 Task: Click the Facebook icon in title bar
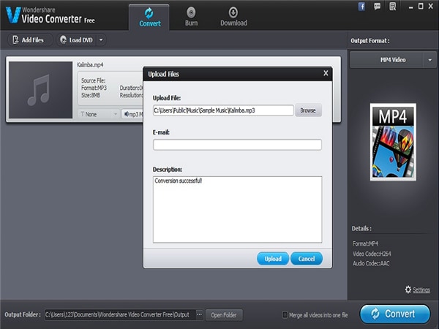tap(361, 7)
